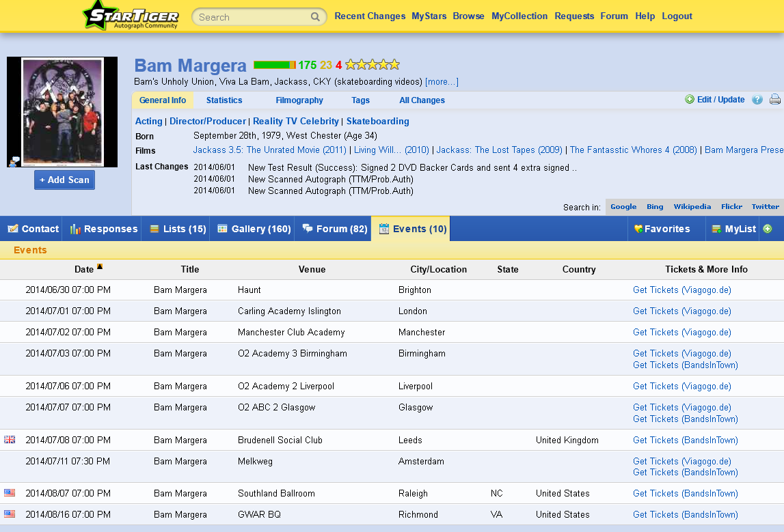Select the General Info tab
The width and height of the screenshot is (784, 532).
[163, 100]
